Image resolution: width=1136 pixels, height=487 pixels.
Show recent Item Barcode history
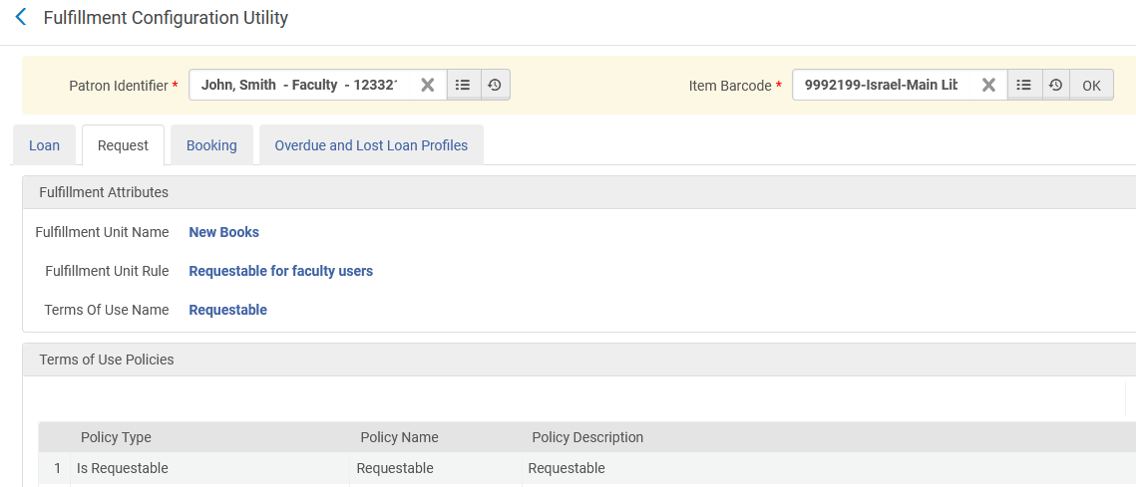click(1055, 86)
